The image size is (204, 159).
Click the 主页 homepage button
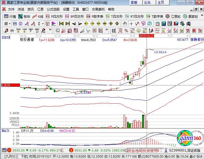163,2
